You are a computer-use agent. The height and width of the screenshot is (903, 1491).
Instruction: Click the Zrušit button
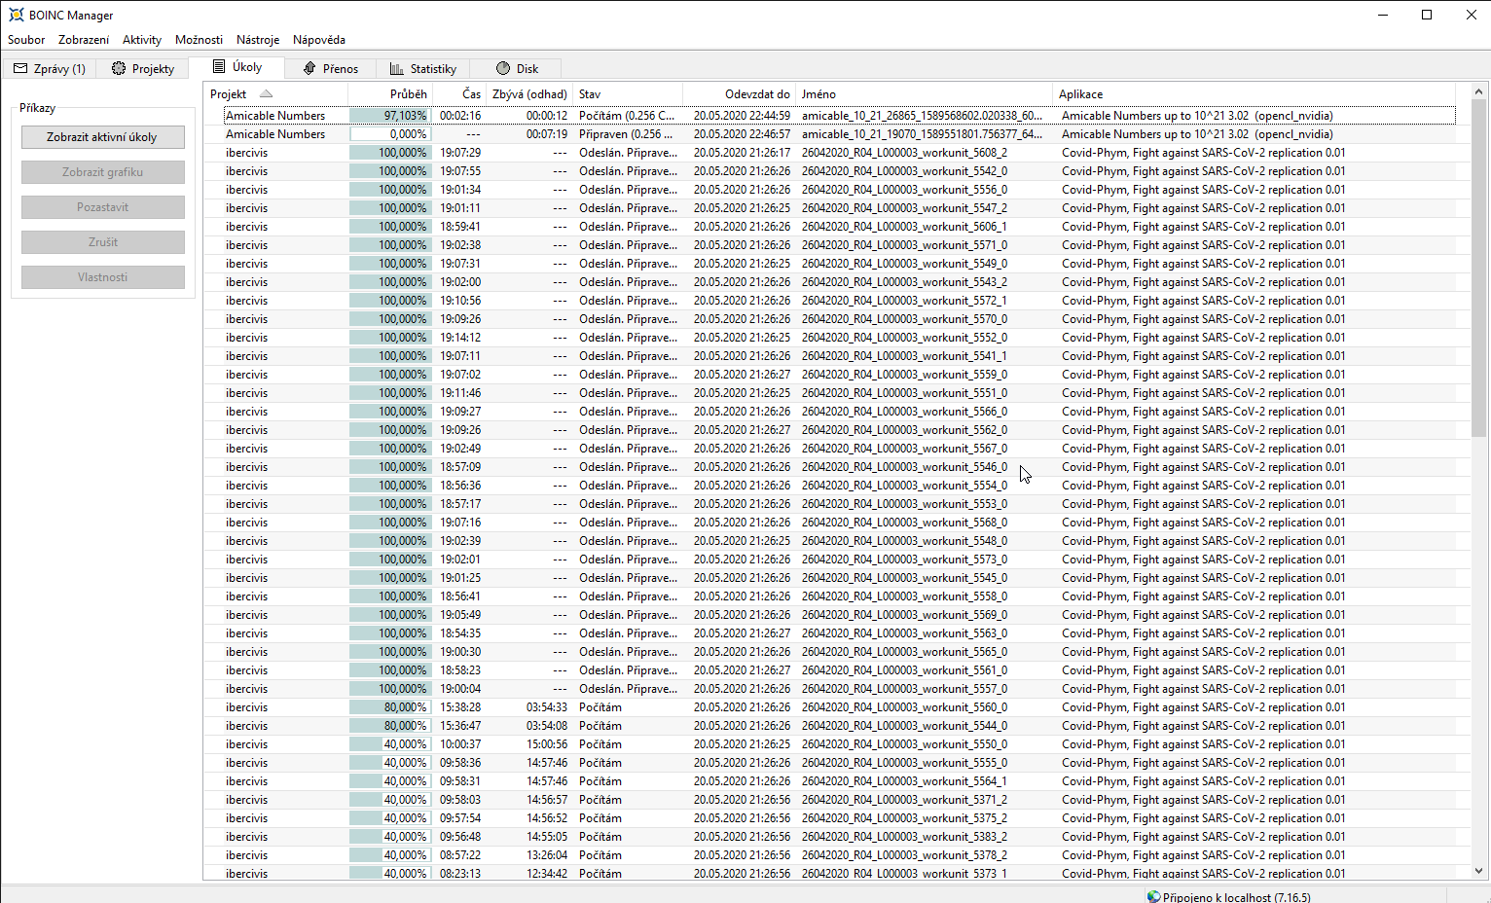coord(103,242)
